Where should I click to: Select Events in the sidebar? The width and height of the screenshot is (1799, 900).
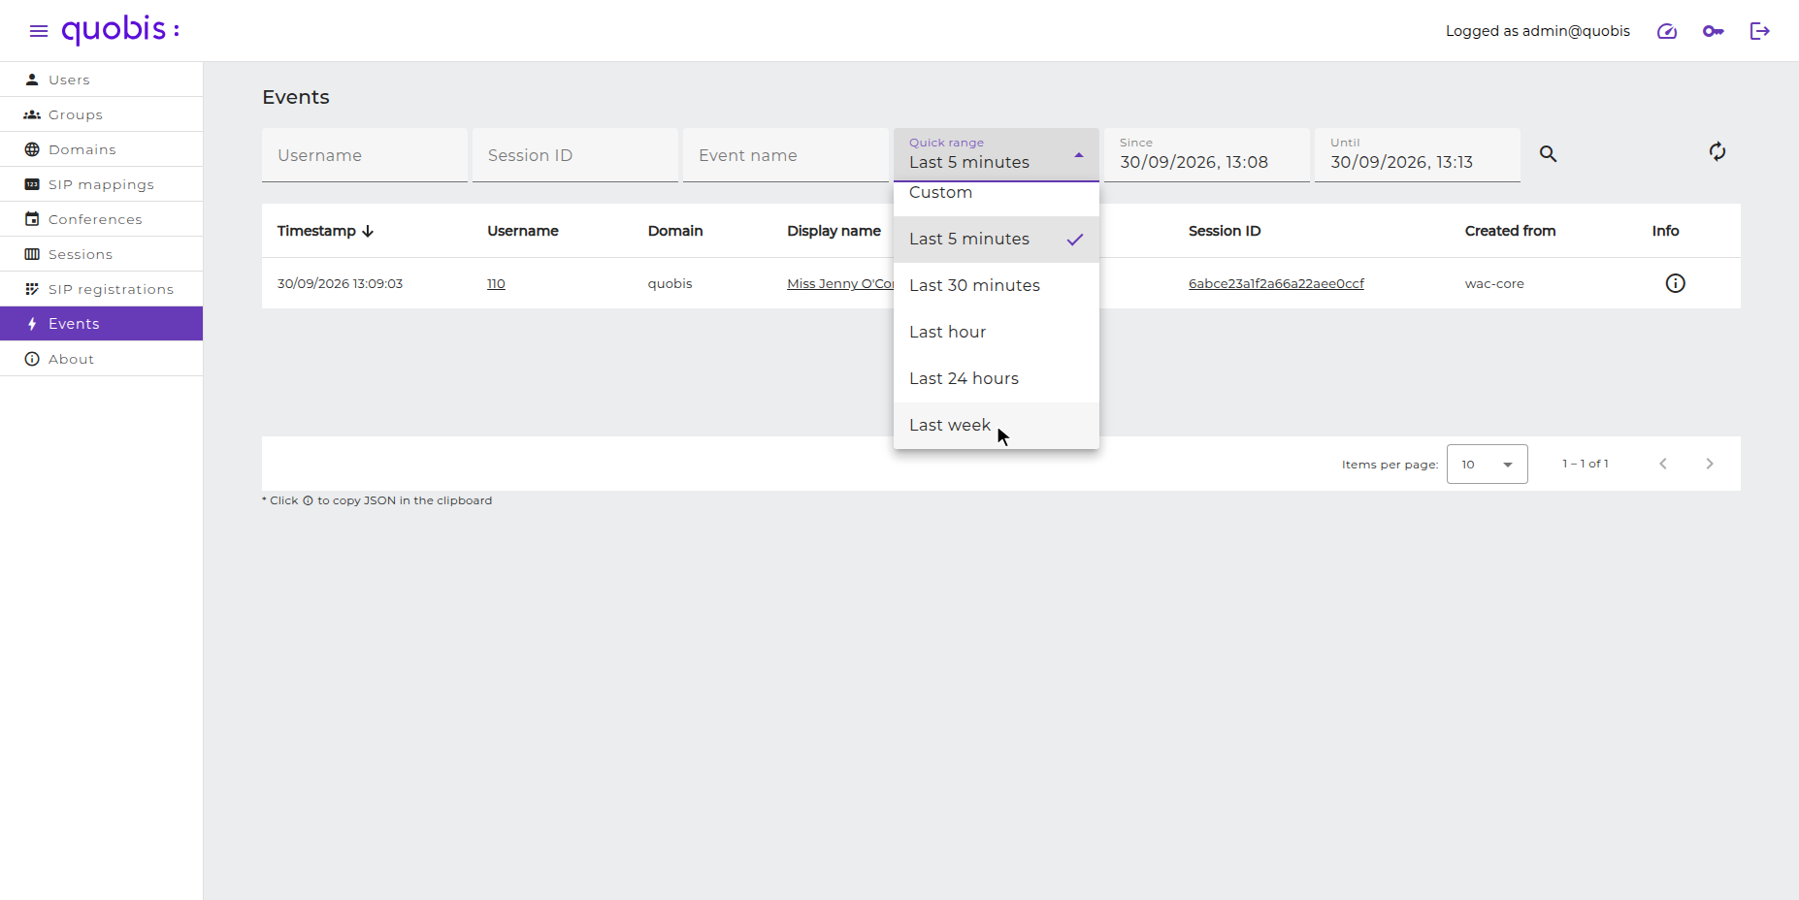click(101, 324)
